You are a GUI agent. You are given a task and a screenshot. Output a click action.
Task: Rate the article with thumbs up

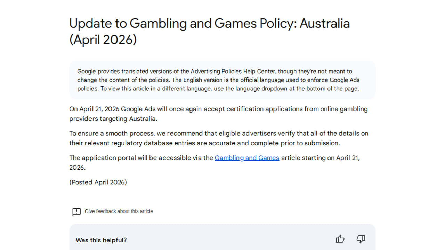coord(340,239)
